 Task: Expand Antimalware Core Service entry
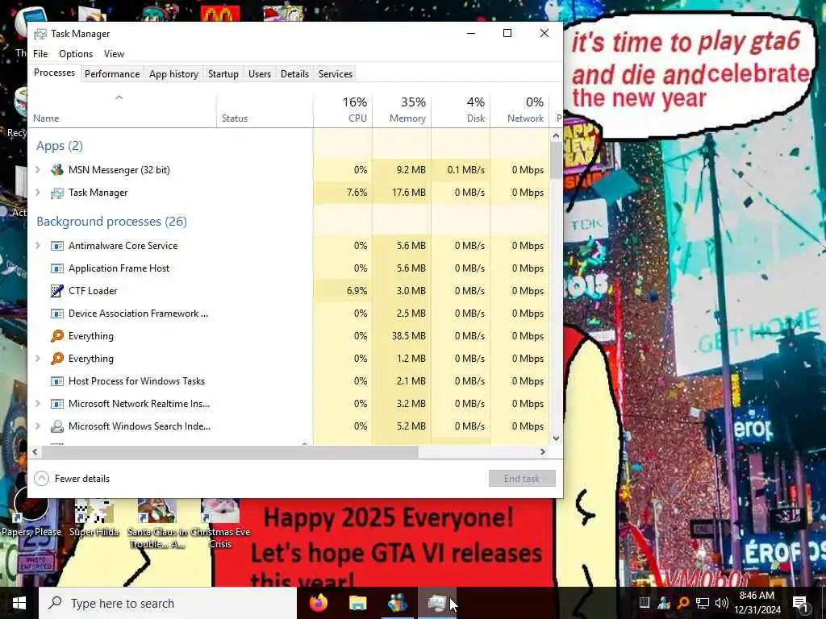(37, 246)
